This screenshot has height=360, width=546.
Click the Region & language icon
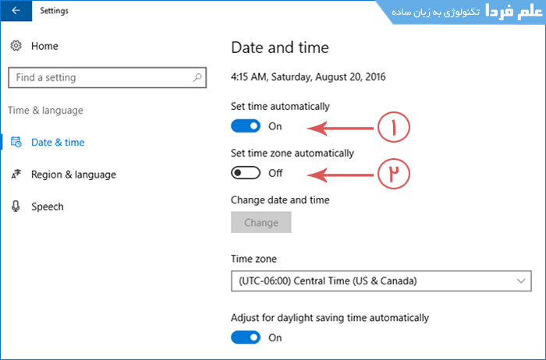pyautogui.click(x=16, y=175)
